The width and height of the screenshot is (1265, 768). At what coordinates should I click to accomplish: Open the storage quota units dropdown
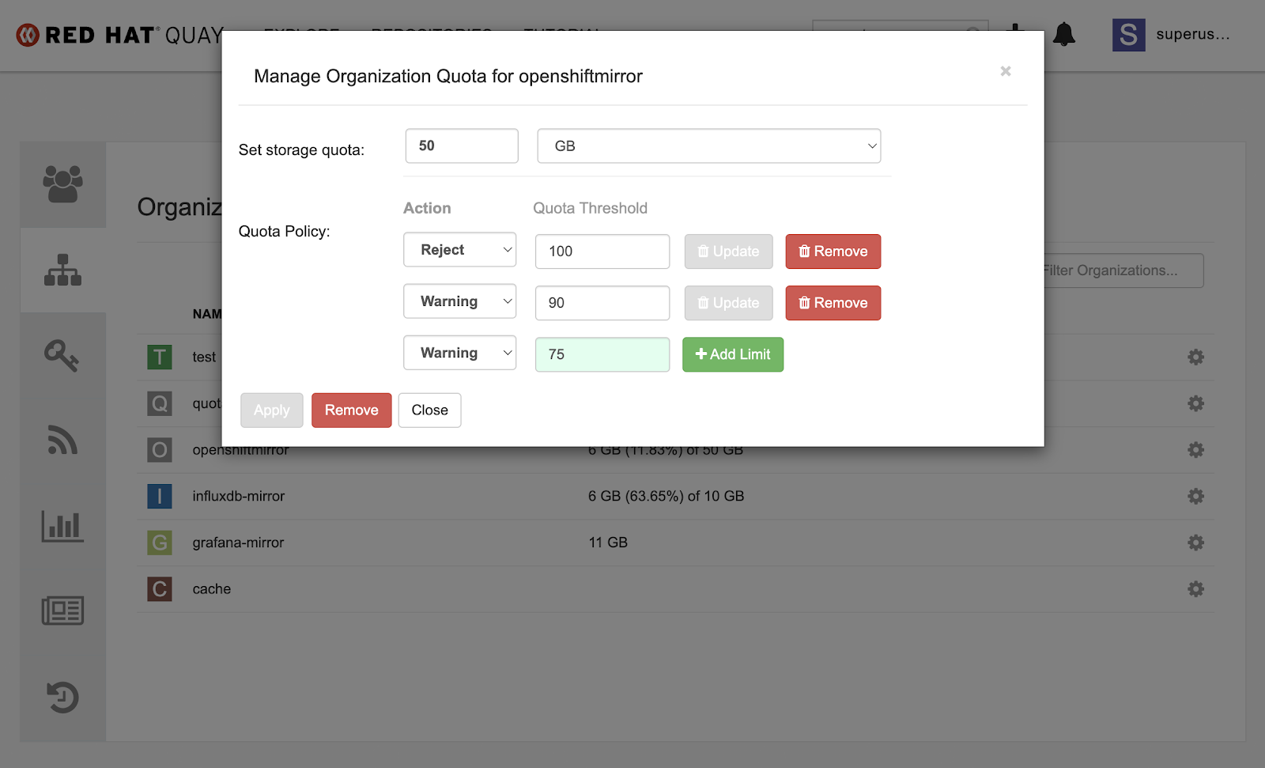(x=708, y=146)
